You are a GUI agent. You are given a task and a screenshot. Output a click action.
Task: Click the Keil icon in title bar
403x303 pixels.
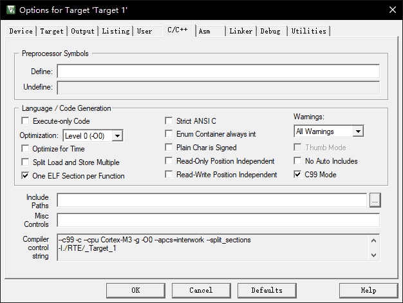pos(10,10)
